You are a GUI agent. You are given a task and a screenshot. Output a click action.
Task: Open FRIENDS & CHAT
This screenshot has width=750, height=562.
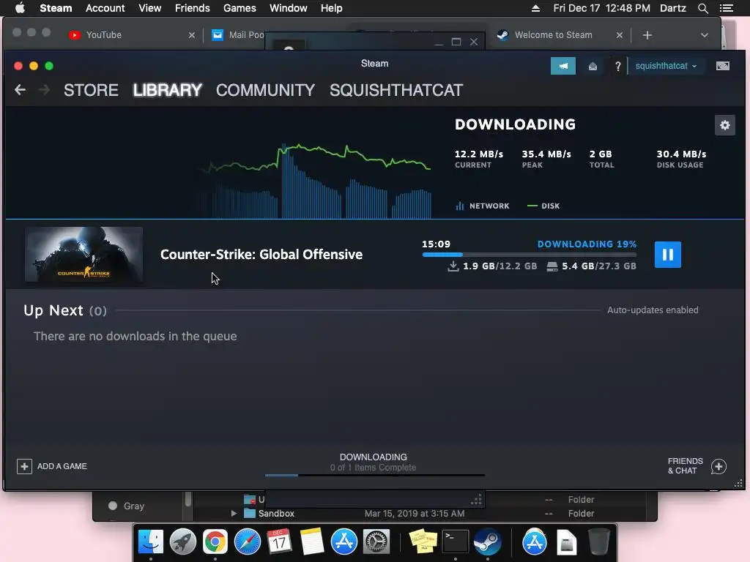coord(685,466)
